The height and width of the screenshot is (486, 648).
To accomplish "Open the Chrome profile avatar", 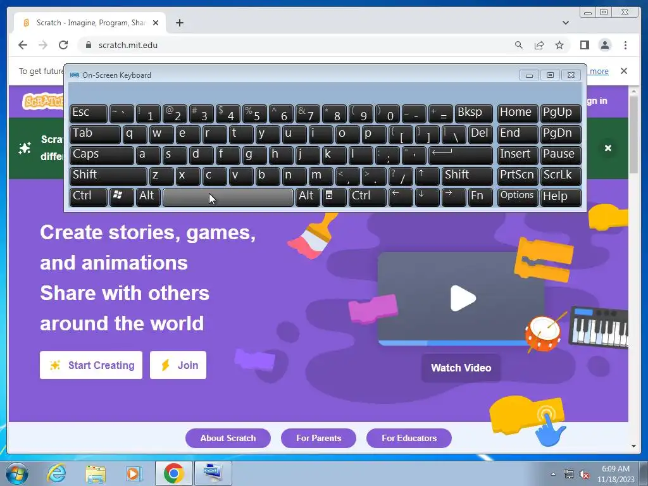I will pos(604,45).
